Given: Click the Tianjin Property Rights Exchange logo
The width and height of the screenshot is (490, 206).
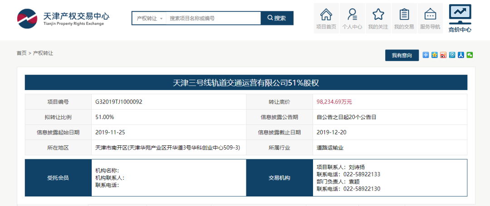Looking at the screenshot, I should pos(63,18).
